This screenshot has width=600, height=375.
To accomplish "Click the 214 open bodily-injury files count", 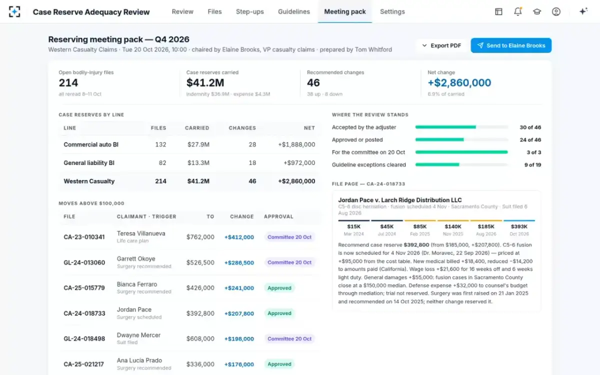I will 68,83.
